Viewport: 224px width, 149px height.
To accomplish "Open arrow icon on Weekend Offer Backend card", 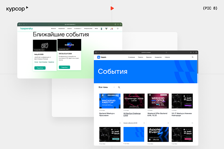I will (x=168, y=123).
